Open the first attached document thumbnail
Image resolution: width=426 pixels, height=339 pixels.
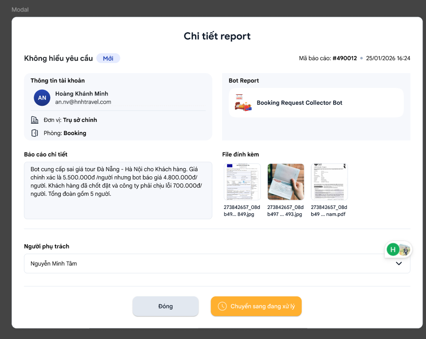coord(242,182)
